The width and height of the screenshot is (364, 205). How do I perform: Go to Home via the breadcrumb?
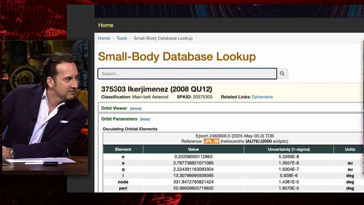pyautogui.click(x=104, y=38)
